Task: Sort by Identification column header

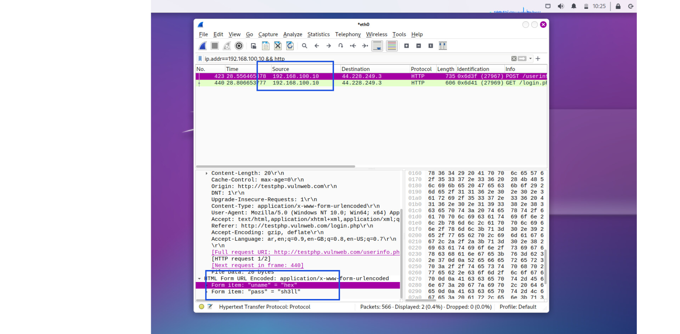Action: [480, 69]
